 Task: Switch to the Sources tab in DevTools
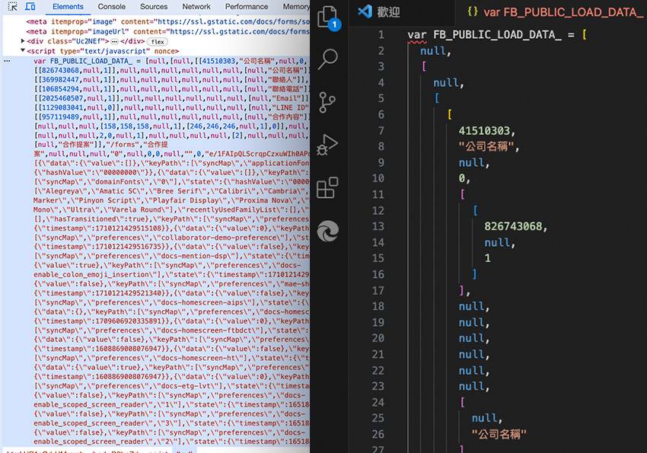pos(154,7)
